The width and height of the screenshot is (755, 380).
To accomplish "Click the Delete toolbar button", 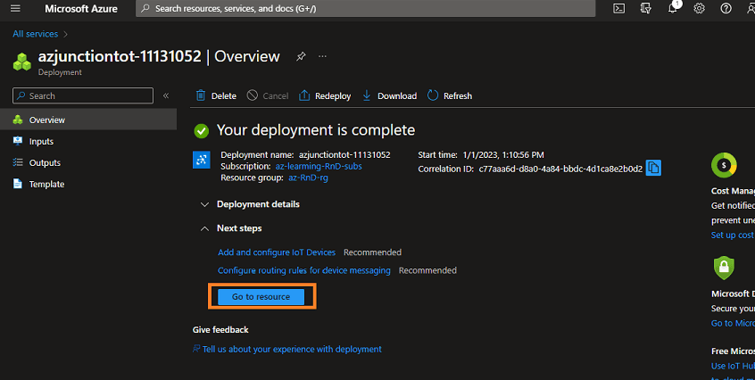I will coord(216,95).
